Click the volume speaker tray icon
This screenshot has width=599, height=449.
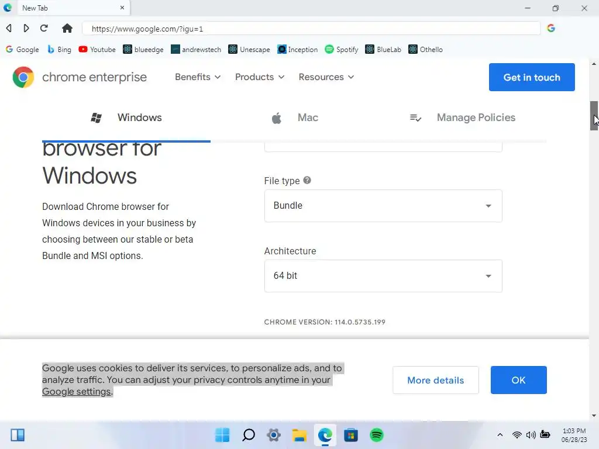click(x=531, y=435)
